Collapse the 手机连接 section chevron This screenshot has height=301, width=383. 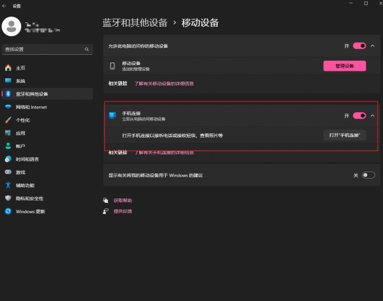tap(373, 115)
